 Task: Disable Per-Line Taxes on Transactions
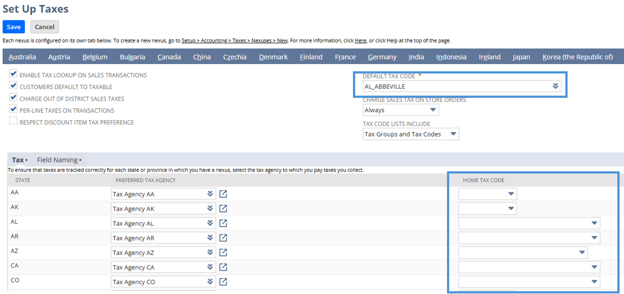click(13, 109)
